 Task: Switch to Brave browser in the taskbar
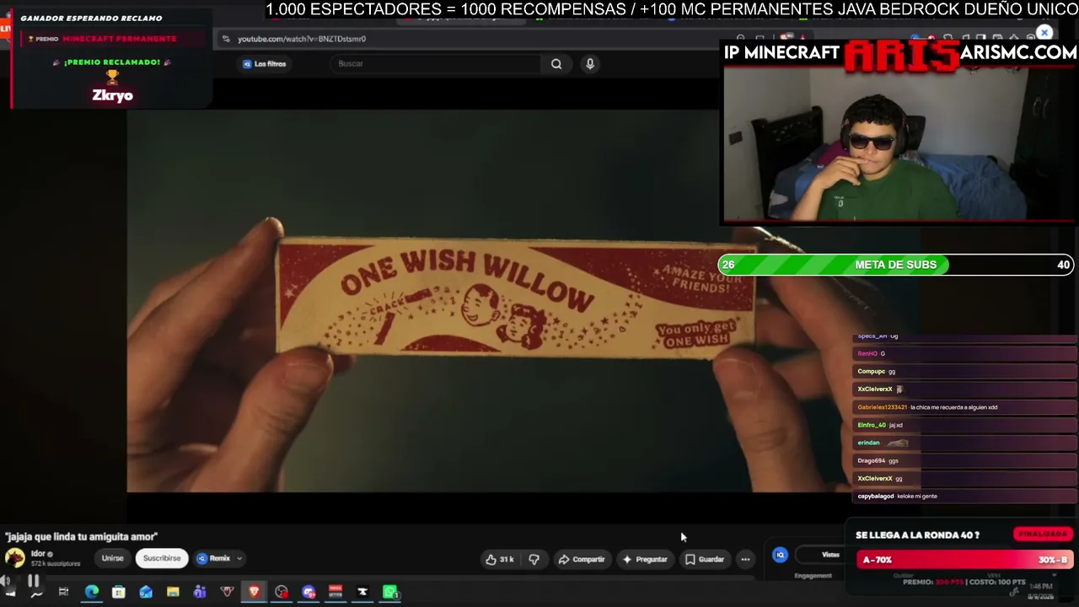[x=254, y=592]
